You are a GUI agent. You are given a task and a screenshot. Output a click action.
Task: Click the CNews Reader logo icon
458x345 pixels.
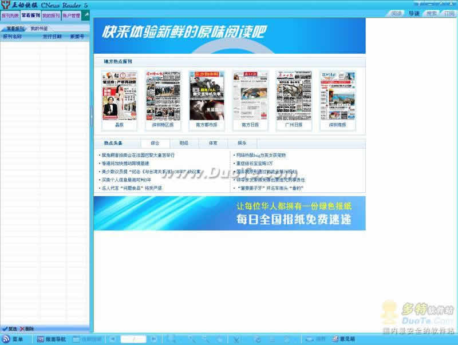pyautogui.click(x=6, y=5)
